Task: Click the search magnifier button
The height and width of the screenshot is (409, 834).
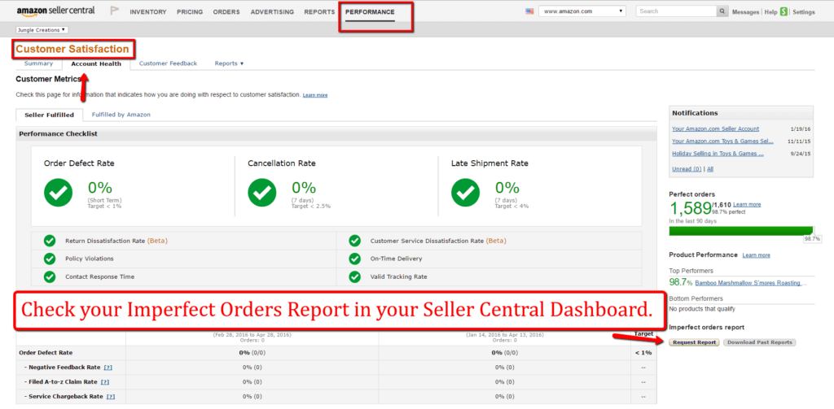Action: [722, 12]
